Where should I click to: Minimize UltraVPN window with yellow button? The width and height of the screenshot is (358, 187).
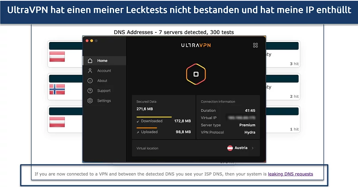pyautogui.click(x=91, y=41)
